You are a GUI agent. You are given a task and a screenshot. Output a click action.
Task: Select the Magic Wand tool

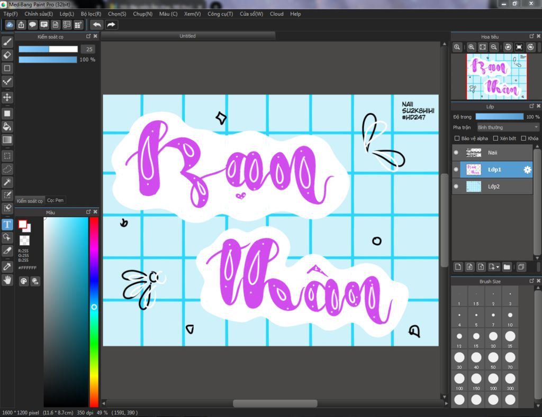[x=7, y=182]
